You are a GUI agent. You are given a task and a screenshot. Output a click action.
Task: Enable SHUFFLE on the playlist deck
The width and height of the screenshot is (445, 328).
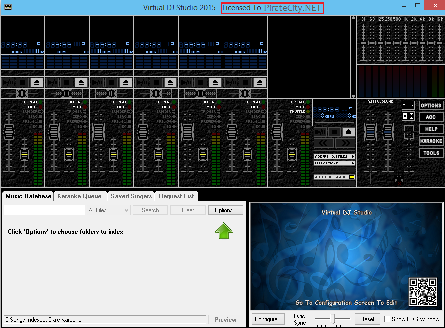click(308, 112)
